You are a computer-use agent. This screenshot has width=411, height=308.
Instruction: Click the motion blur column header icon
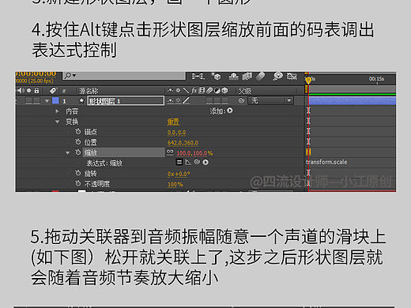click(209, 91)
